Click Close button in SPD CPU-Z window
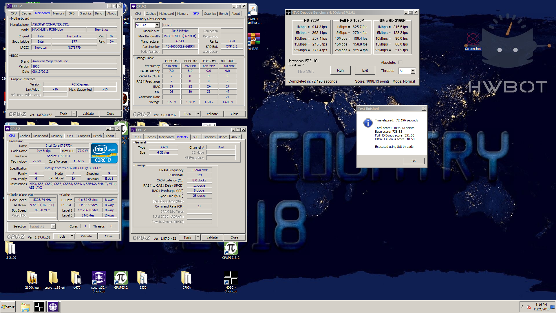Screen dimensions: 556x313 (x=235, y=114)
